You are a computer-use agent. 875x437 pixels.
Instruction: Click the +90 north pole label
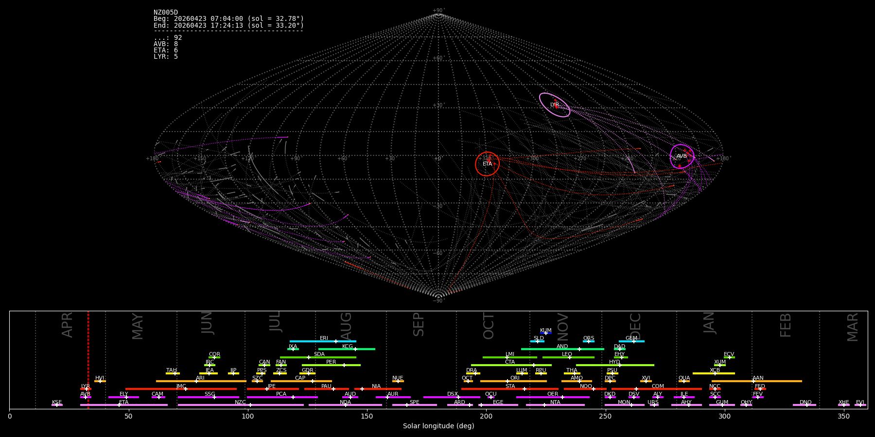438,11
